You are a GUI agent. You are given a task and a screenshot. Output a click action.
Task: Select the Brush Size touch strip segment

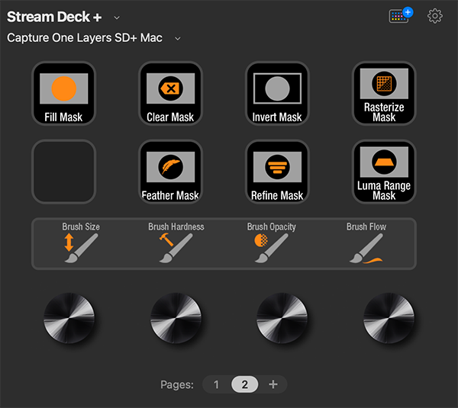[x=81, y=243]
